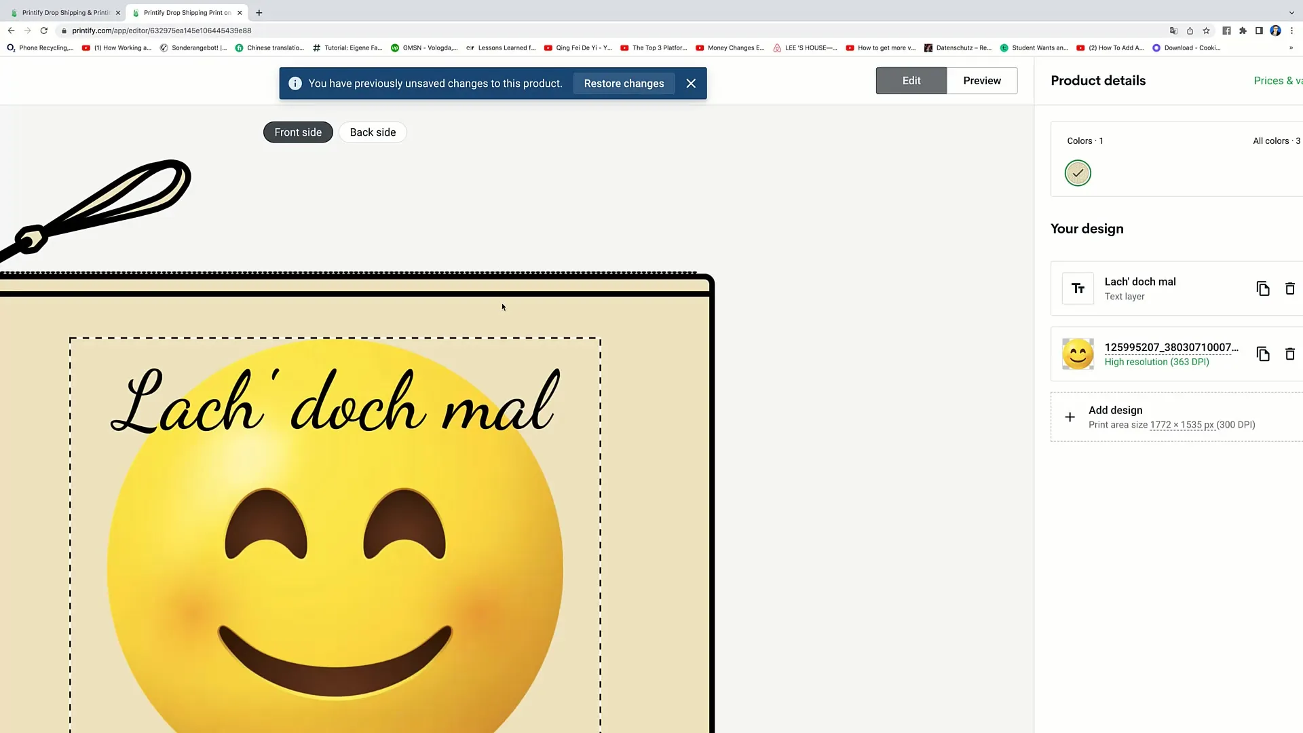Open the Chrome profile avatar

[1275, 31]
